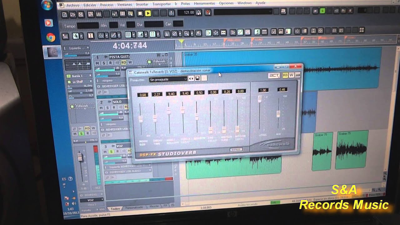Select the pencil Draw tool
Image resolution: width=400 pixels, height=225 pixels.
pyautogui.click(x=113, y=35)
